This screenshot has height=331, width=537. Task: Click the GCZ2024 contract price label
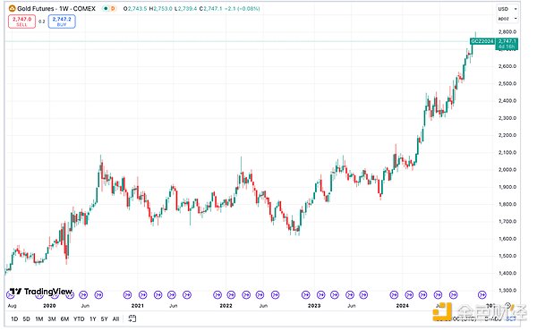click(482, 41)
